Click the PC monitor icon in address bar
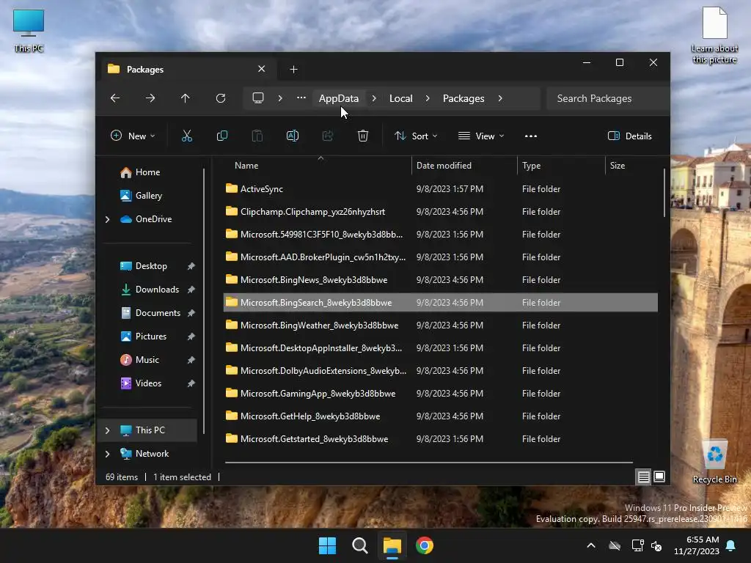Screen dimensions: 751x563 point(258,98)
